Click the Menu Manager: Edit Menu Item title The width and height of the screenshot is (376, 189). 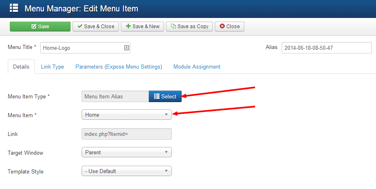81,8
